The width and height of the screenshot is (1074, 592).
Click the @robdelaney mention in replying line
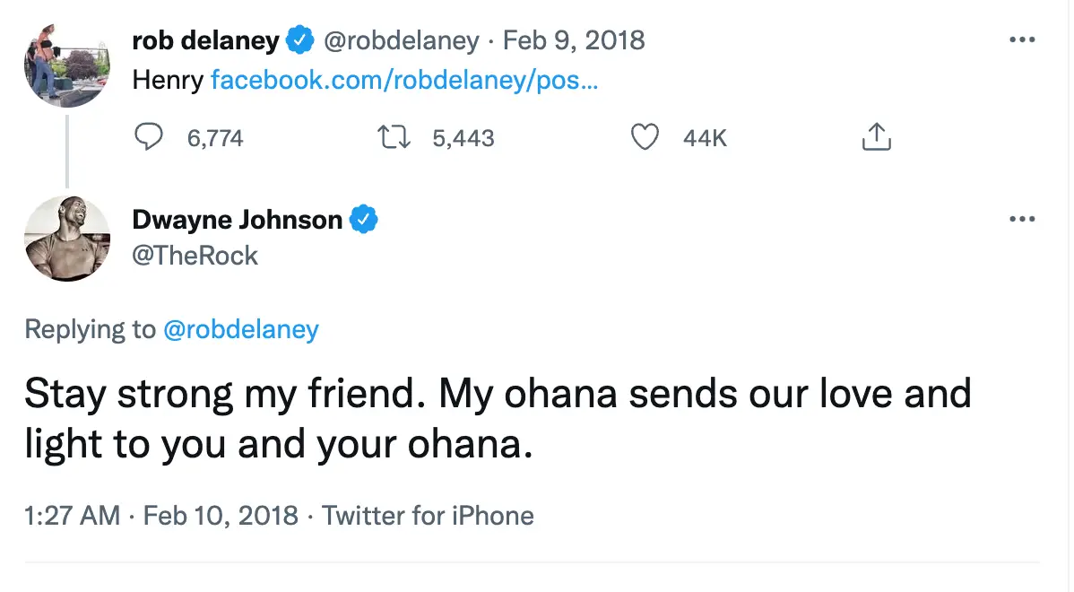click(x=241, y=329)
